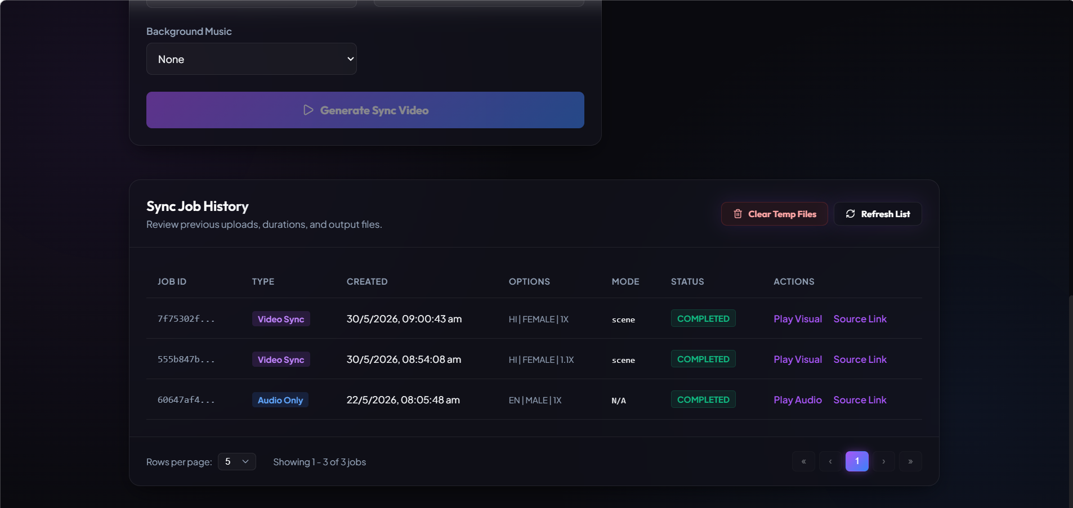Click the play icon in Generate Sync Video
This screenshot has width=1073, height=508.
click(x=308, y=110)
